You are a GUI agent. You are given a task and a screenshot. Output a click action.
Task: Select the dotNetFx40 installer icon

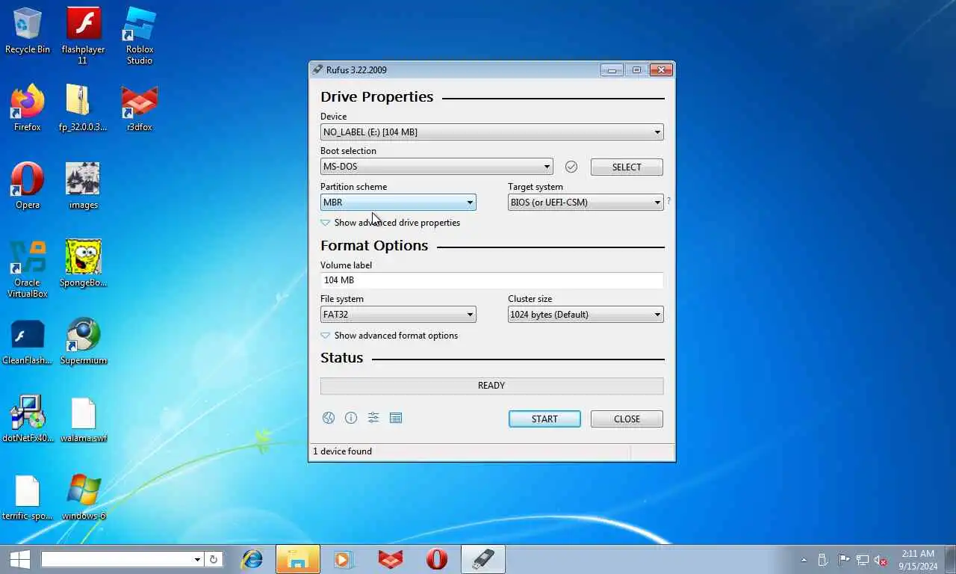click(28, 419)
